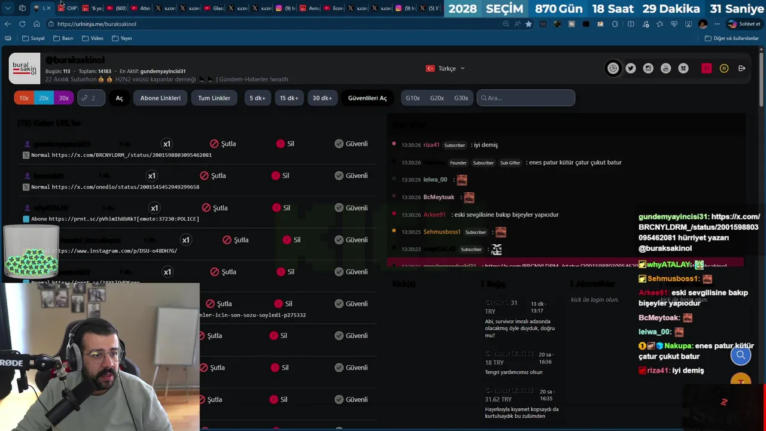Switch to the Glas YouTube tab

point(214,8)
